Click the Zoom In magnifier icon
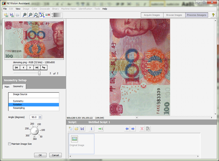Screen dimensions: 219x161 tap(25, 15)
